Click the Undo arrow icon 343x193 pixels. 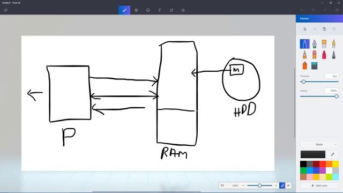(x=302, y=10)
